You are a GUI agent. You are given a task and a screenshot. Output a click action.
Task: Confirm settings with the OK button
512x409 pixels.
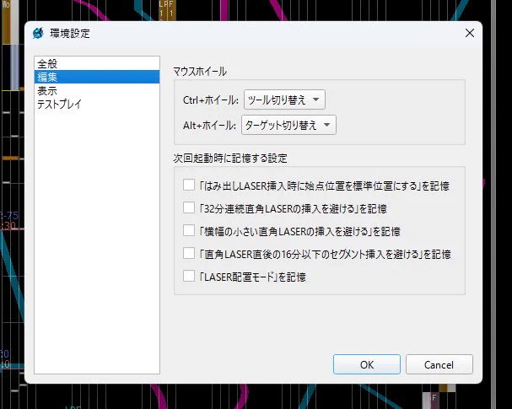367,364
